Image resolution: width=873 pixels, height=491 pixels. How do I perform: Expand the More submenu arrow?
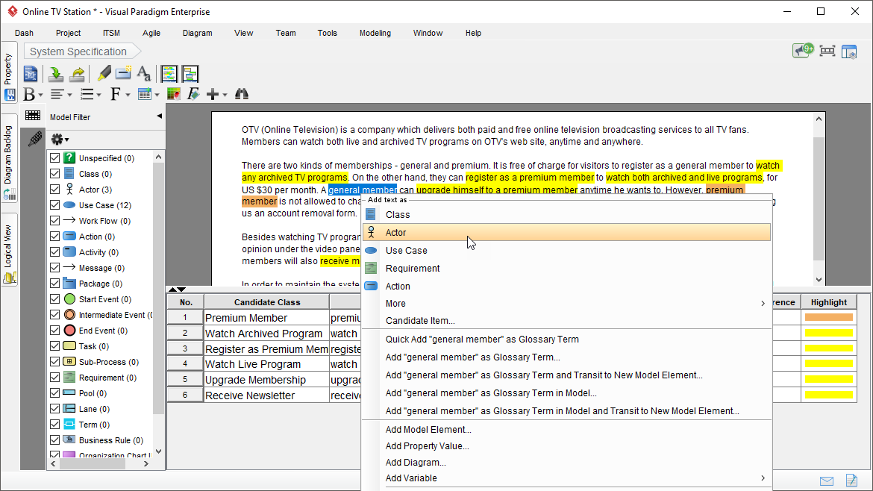tap(763, 304)
